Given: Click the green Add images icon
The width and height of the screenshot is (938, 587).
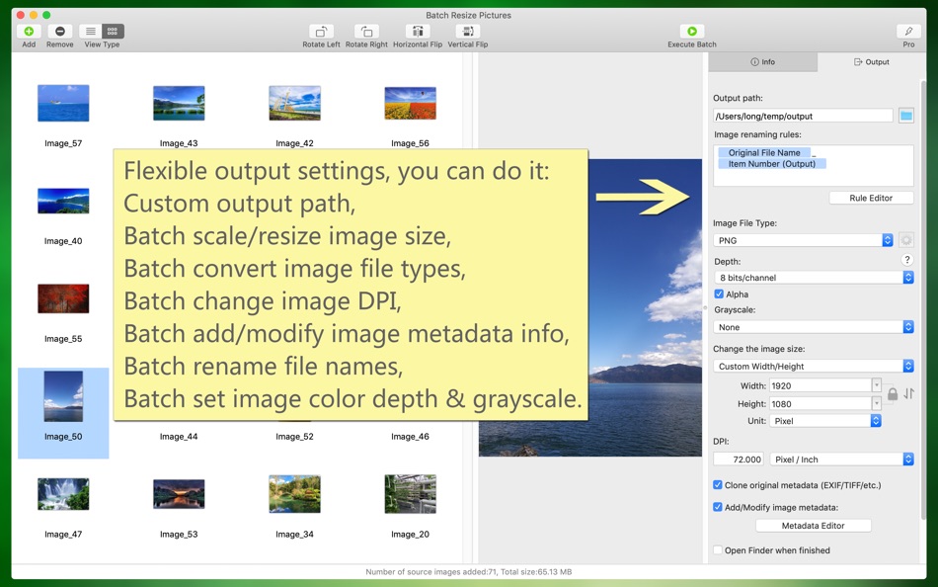Looking at the screenshot, I should click(29, 32).
